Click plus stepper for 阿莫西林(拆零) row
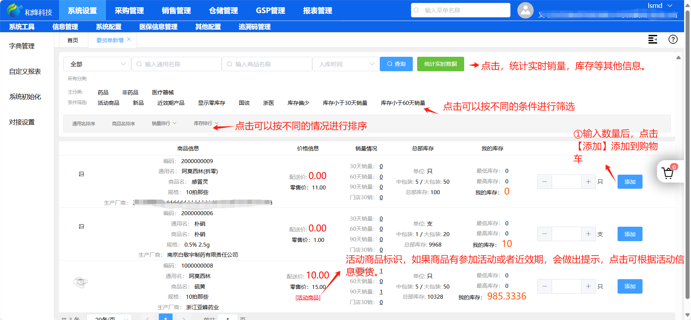The height and width of the screenshot is (320, 691). pyautogui.click(x=588, y=182)
